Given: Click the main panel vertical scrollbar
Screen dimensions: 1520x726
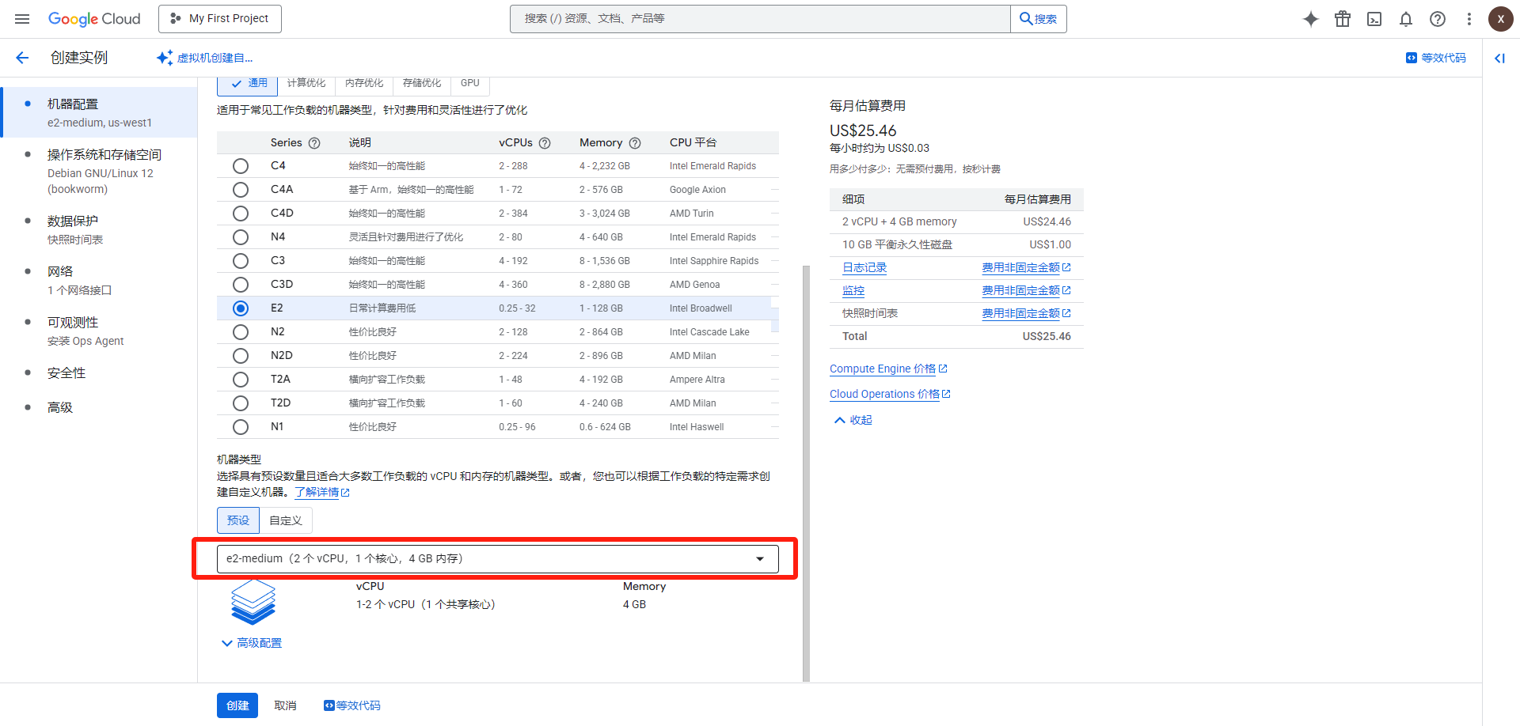Looking at the screenshot, I should [x=806, y=473].
